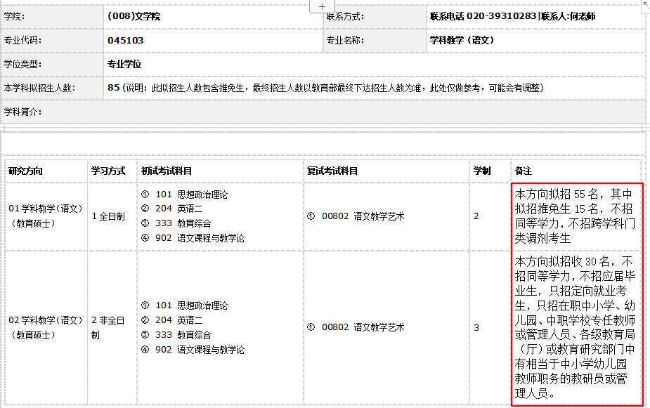The height and width of the screenshot is (408, 650).
Task: Click the 学位类型 value 专业学位
Action: point(124,64)
